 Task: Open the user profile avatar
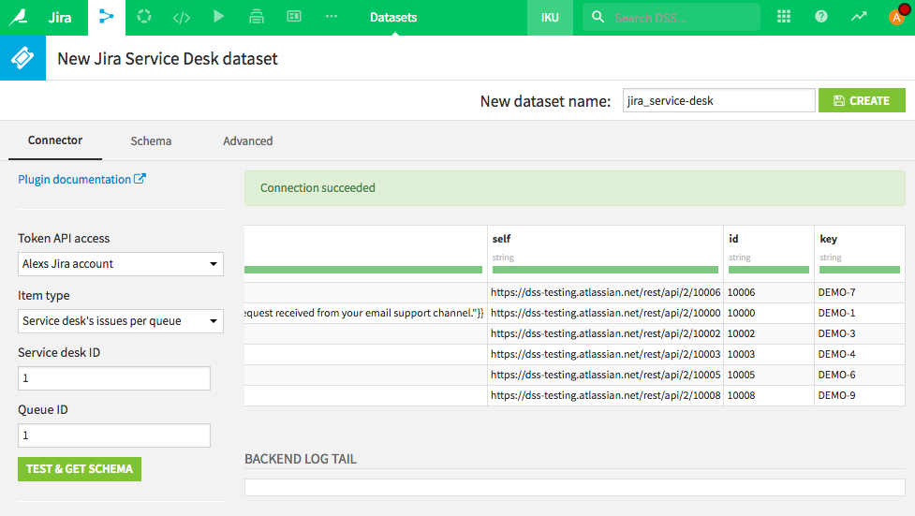(x=897, y=17)
